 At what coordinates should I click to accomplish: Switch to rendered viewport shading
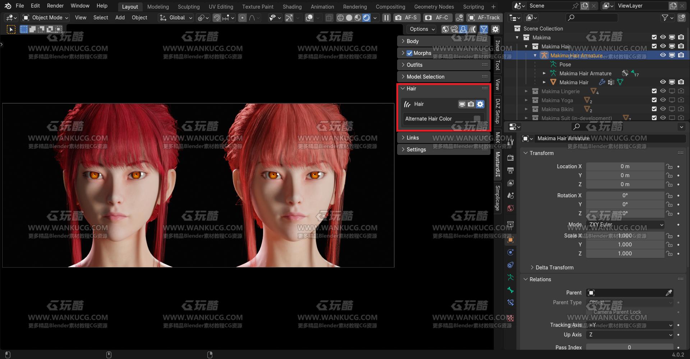[366, 18]
